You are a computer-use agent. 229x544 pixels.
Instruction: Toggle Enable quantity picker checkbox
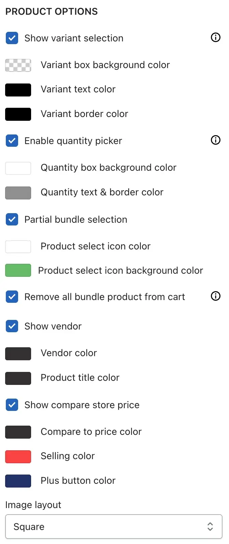coord(12,141)
